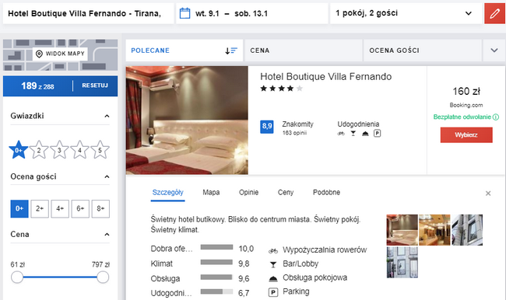
Task: Open the building facade thumbnail in top row
Action: click(467, 230)
